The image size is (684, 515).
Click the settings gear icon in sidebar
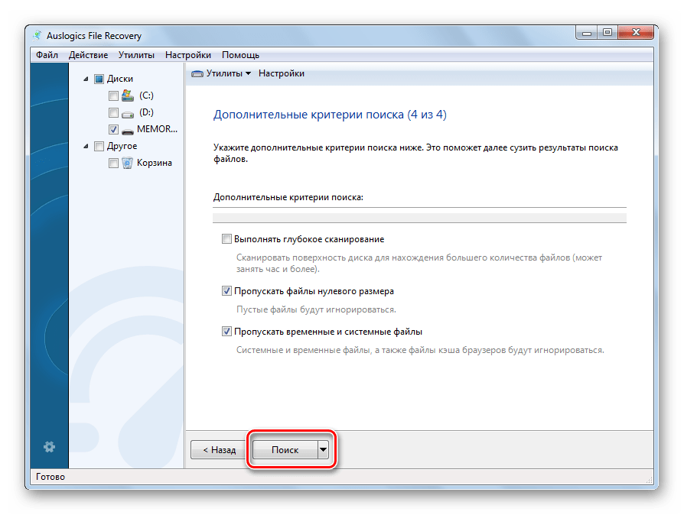(x=49, y=446)
